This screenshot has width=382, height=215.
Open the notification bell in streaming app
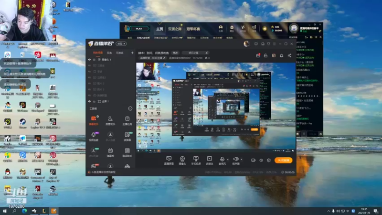(x=281, y=55)
